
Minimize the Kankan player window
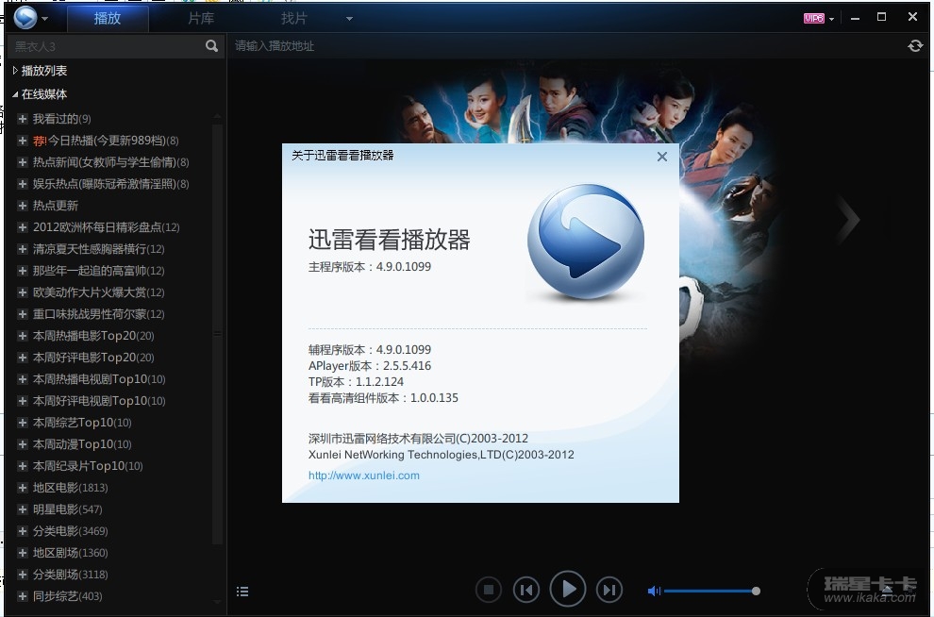click(856, 19)
